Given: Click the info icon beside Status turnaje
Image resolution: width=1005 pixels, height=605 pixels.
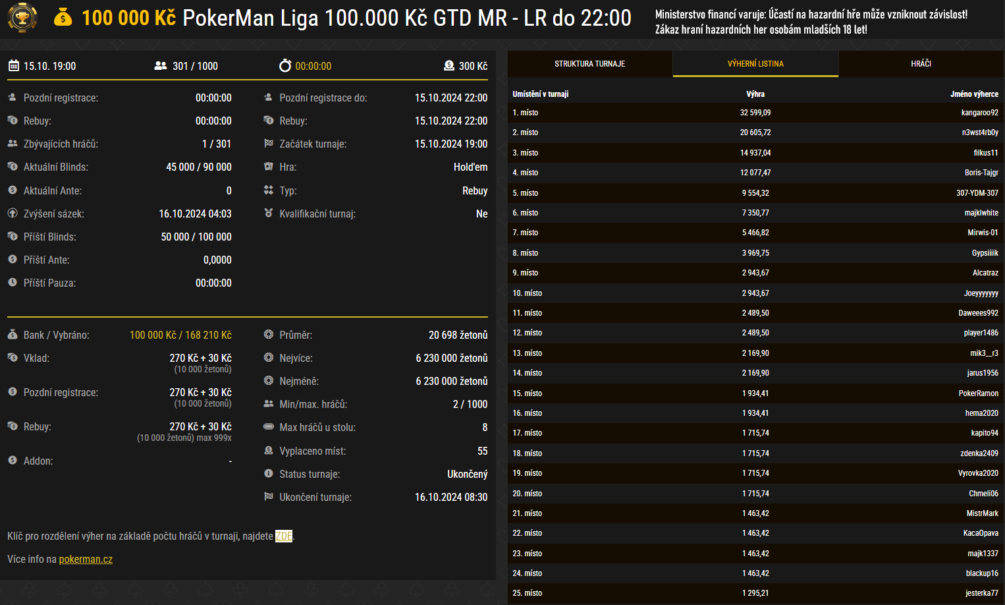Looking at the screenshot, I should point(269,474).
